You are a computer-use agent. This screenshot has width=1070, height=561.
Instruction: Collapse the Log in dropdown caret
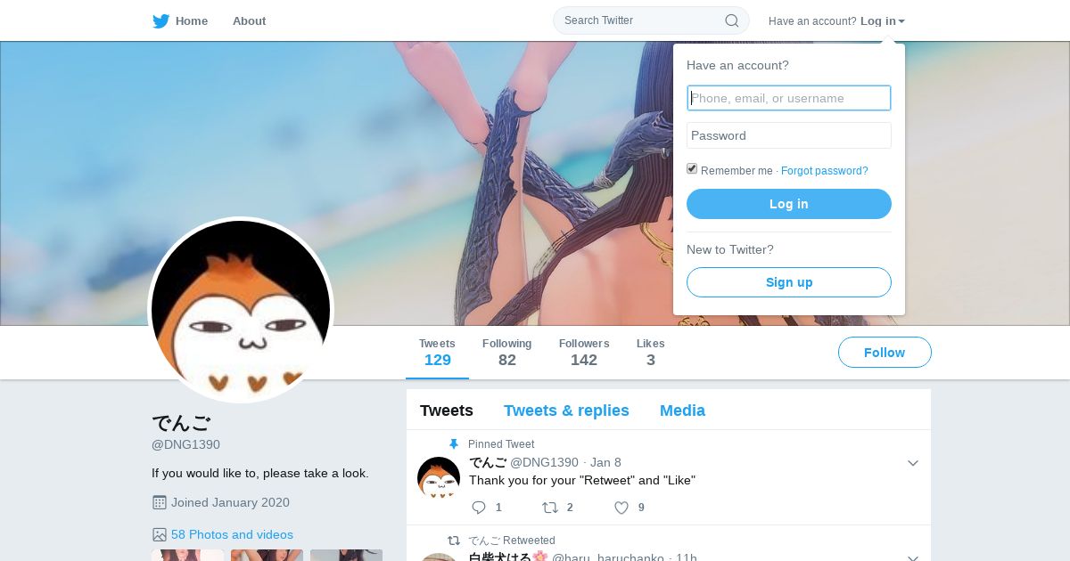point(901,21)
